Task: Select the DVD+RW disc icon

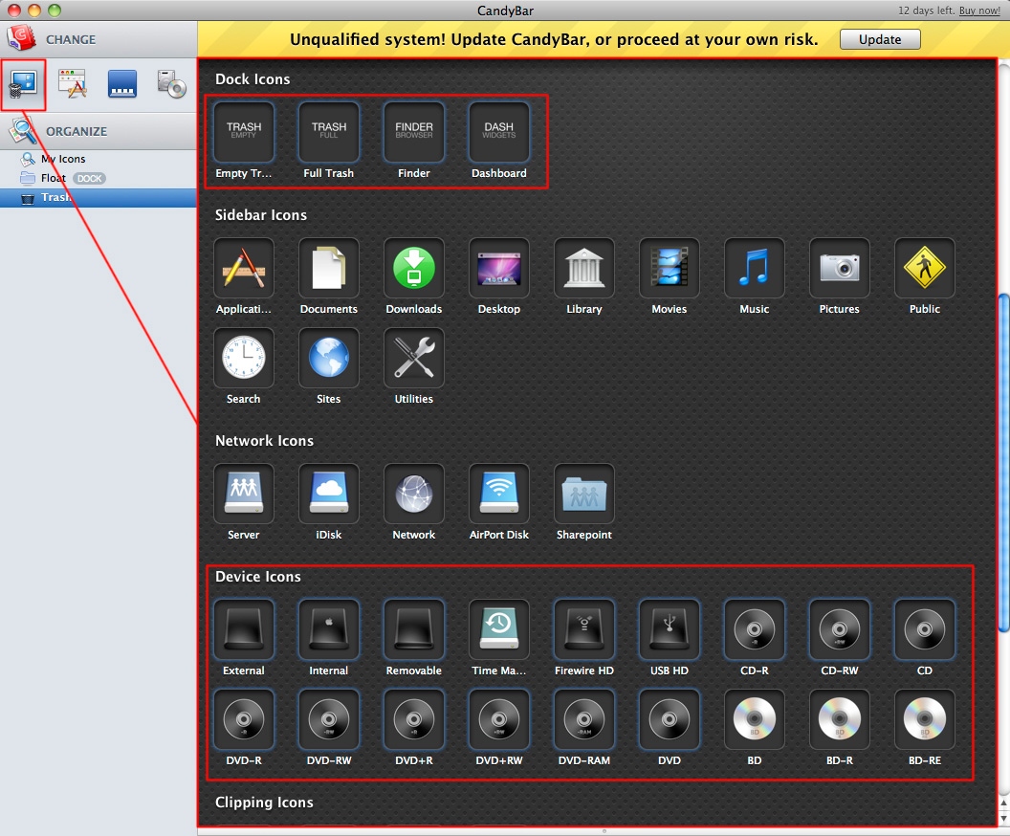Action: [498, 719]
